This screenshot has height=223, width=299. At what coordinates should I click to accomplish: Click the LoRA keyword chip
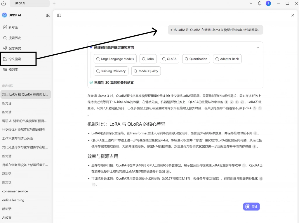[148, 59]
